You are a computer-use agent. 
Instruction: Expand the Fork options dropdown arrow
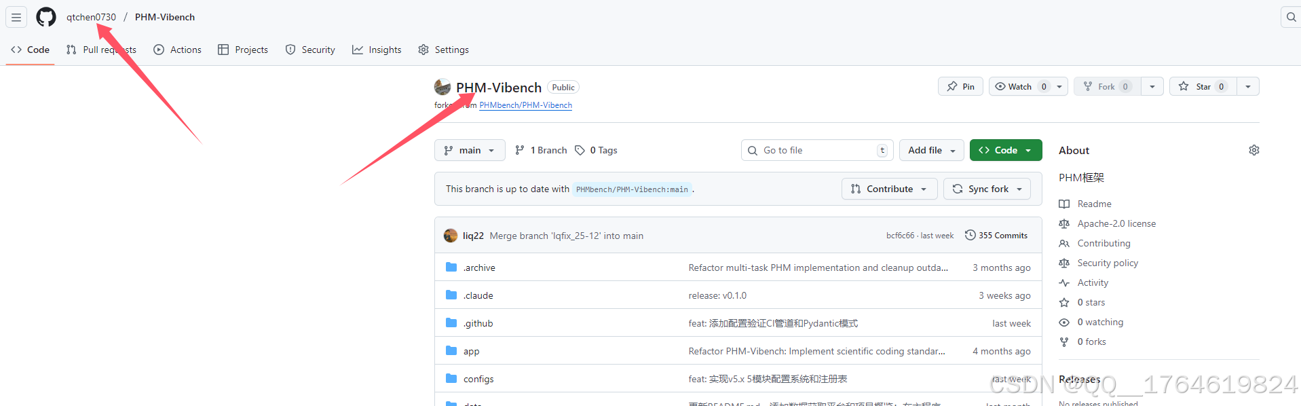(x=1152, y=86)
